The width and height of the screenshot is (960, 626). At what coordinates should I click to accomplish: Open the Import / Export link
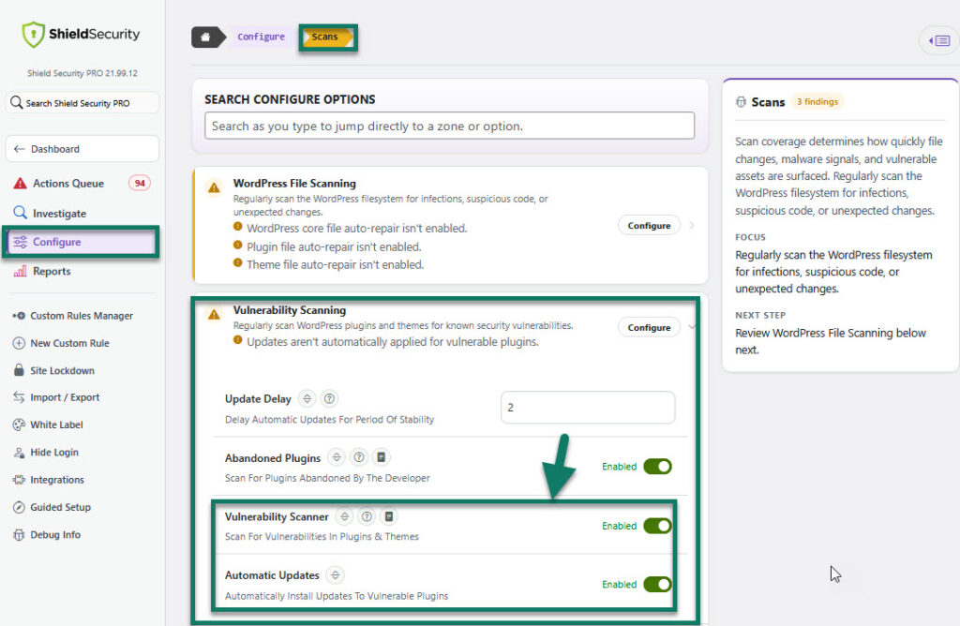click(65, 397)
